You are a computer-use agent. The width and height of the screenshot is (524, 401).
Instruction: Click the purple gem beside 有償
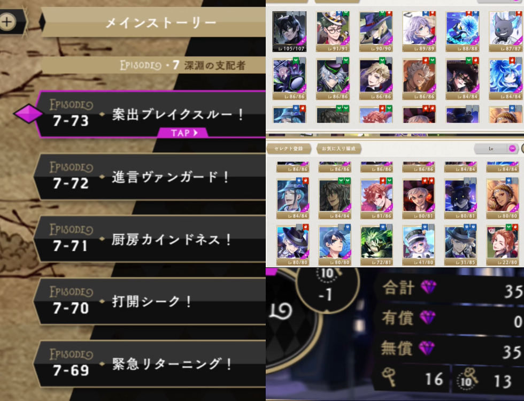point(427,317)
